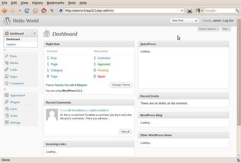Click the Stop loading icon
This screenshot has width=241, height=163.
coord(35,10)
